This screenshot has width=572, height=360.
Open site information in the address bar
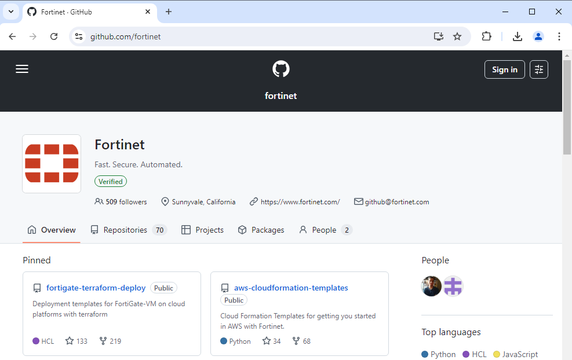pyautogui.click(x=78, y=36)
